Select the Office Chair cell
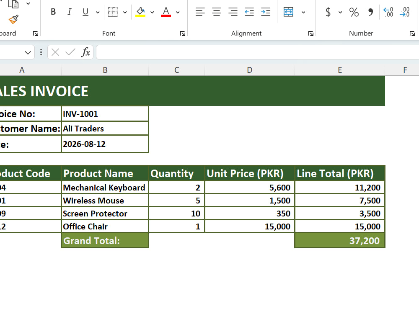 click(105, 226)
